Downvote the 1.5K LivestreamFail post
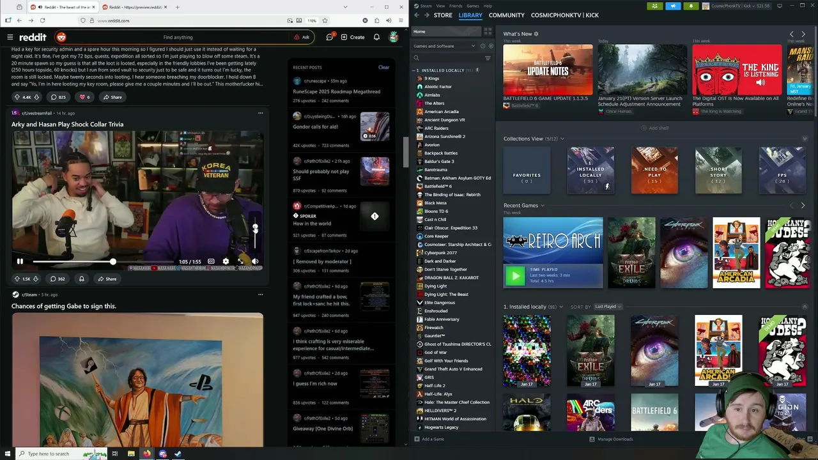The width and height of the screenshot is (818, 460). (x=36, y=279)
